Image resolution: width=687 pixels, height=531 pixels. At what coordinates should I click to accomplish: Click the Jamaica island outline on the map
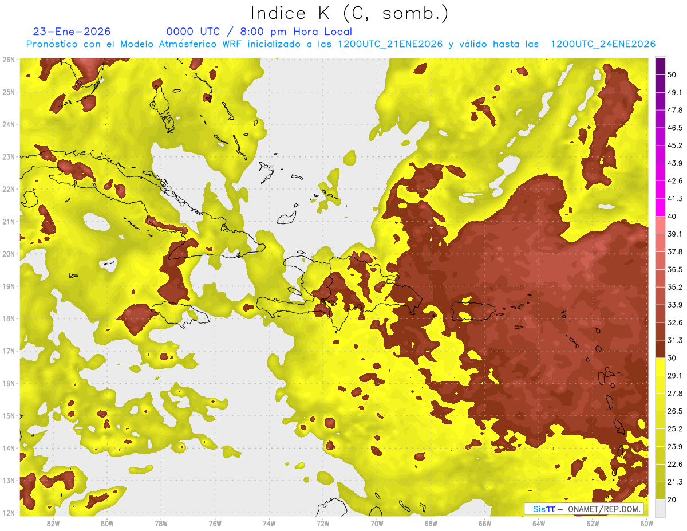181,314
